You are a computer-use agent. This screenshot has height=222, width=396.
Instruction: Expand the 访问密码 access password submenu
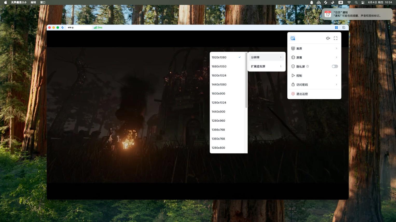314,85
